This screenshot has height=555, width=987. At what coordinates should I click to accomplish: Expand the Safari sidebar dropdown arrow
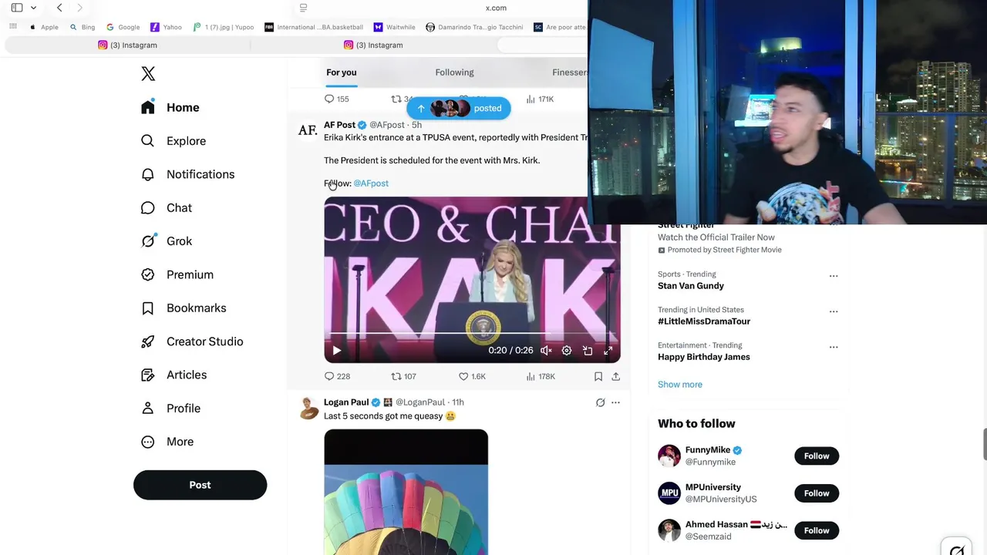33,8
